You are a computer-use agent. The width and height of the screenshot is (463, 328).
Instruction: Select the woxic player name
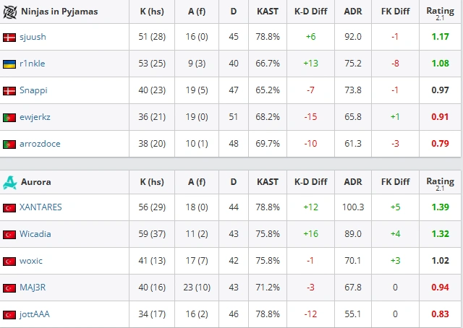click(31, 261)
